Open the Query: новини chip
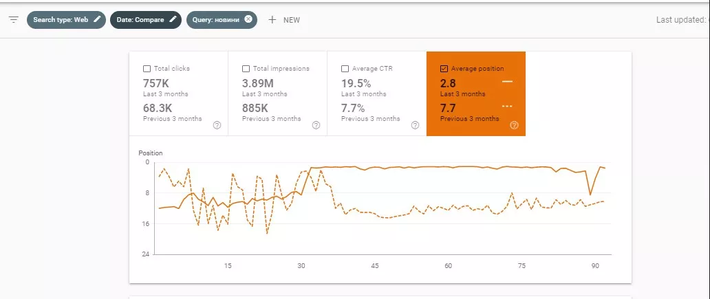The image size is (710, 299). (x=222, y=20)
